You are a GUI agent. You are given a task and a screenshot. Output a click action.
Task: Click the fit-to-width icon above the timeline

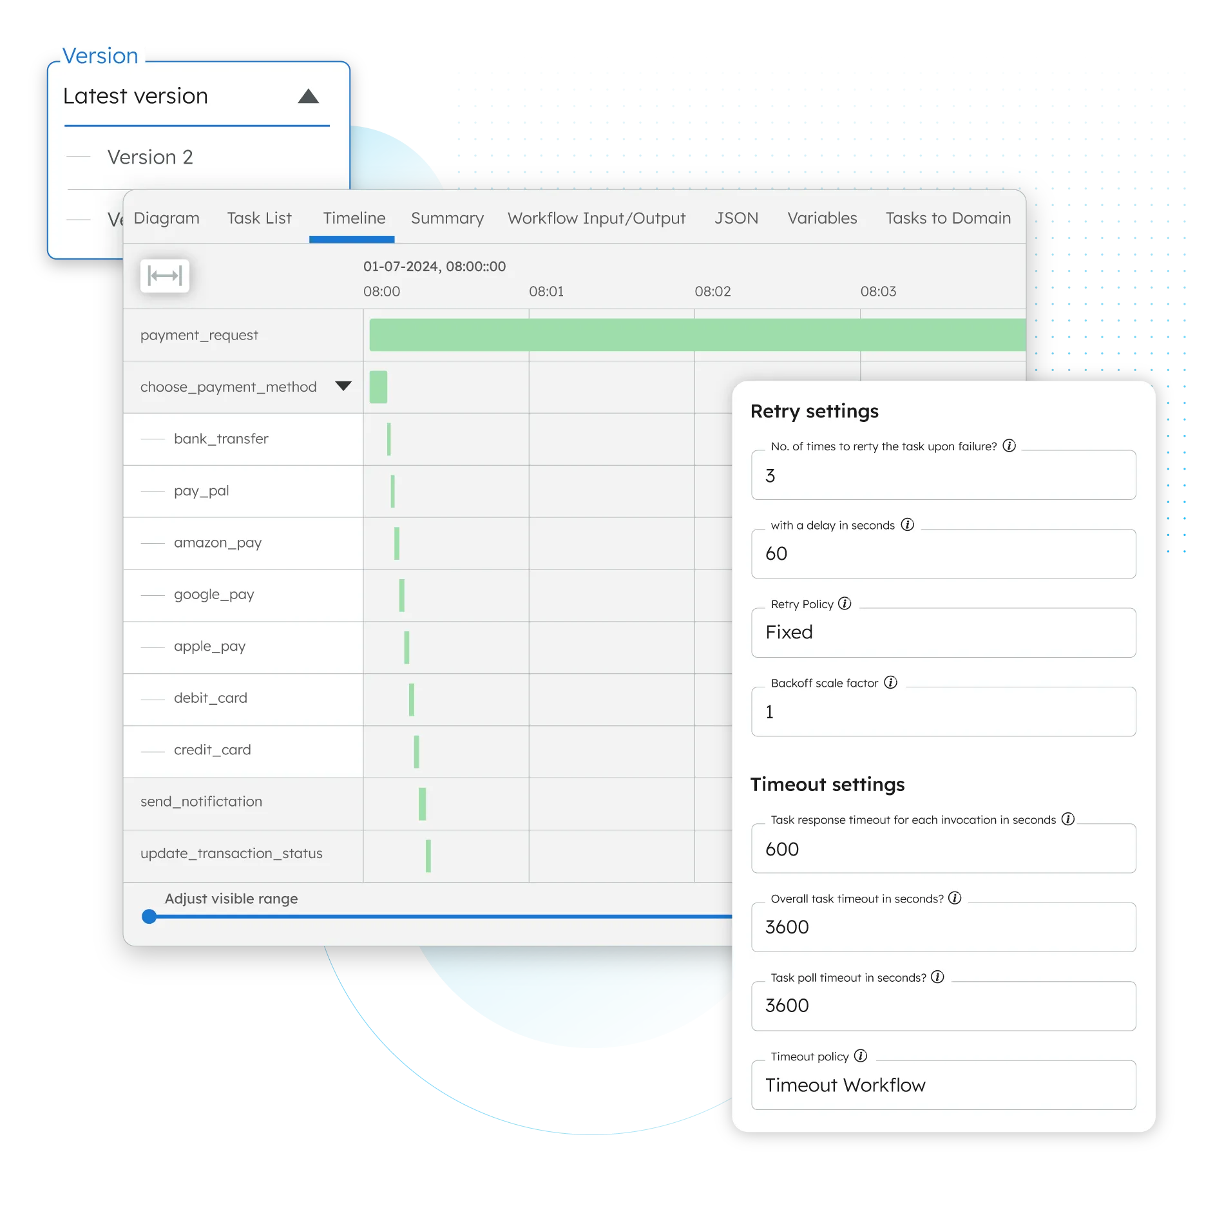(x=164, y=276)
